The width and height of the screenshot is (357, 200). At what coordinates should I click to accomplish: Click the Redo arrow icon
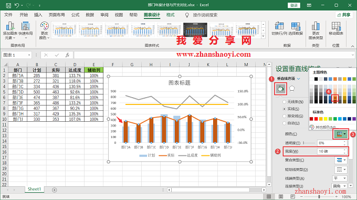click(29, 5)
